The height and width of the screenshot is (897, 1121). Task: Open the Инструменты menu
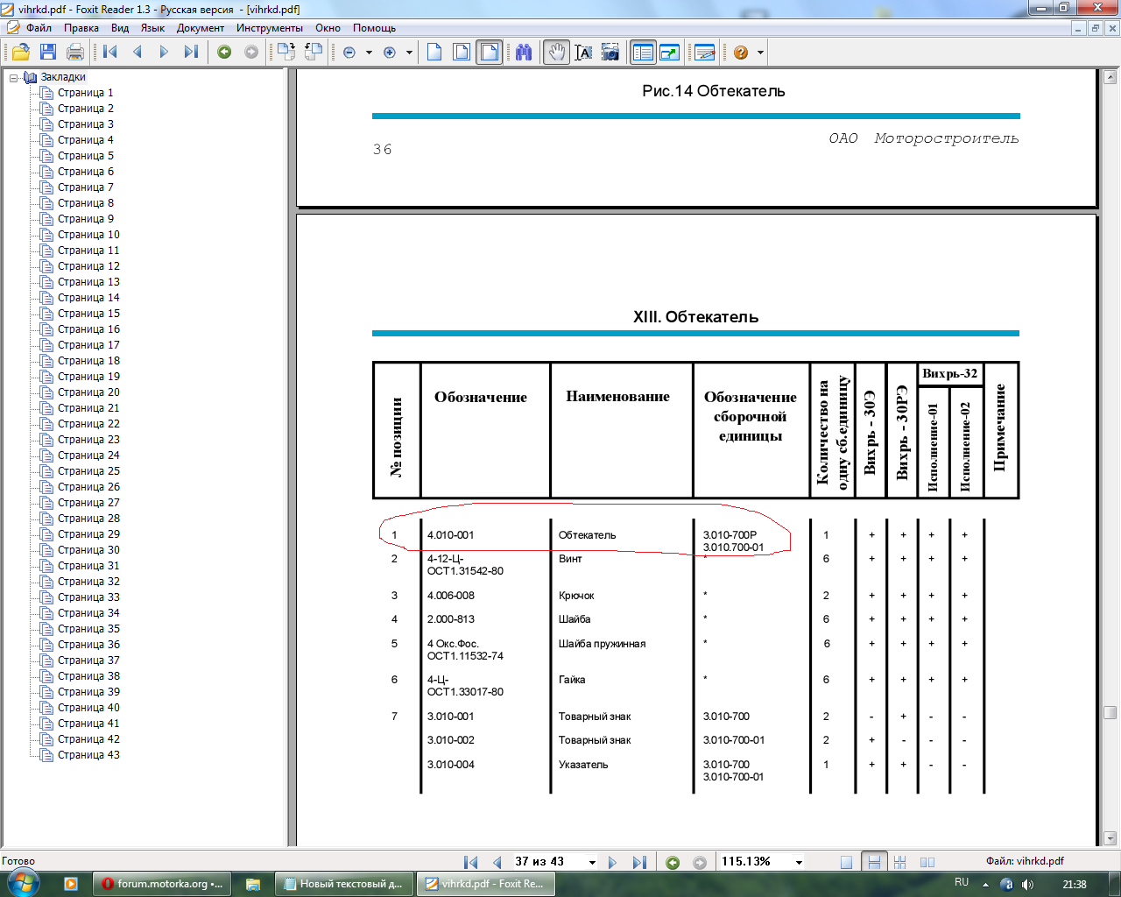point(270,28)
